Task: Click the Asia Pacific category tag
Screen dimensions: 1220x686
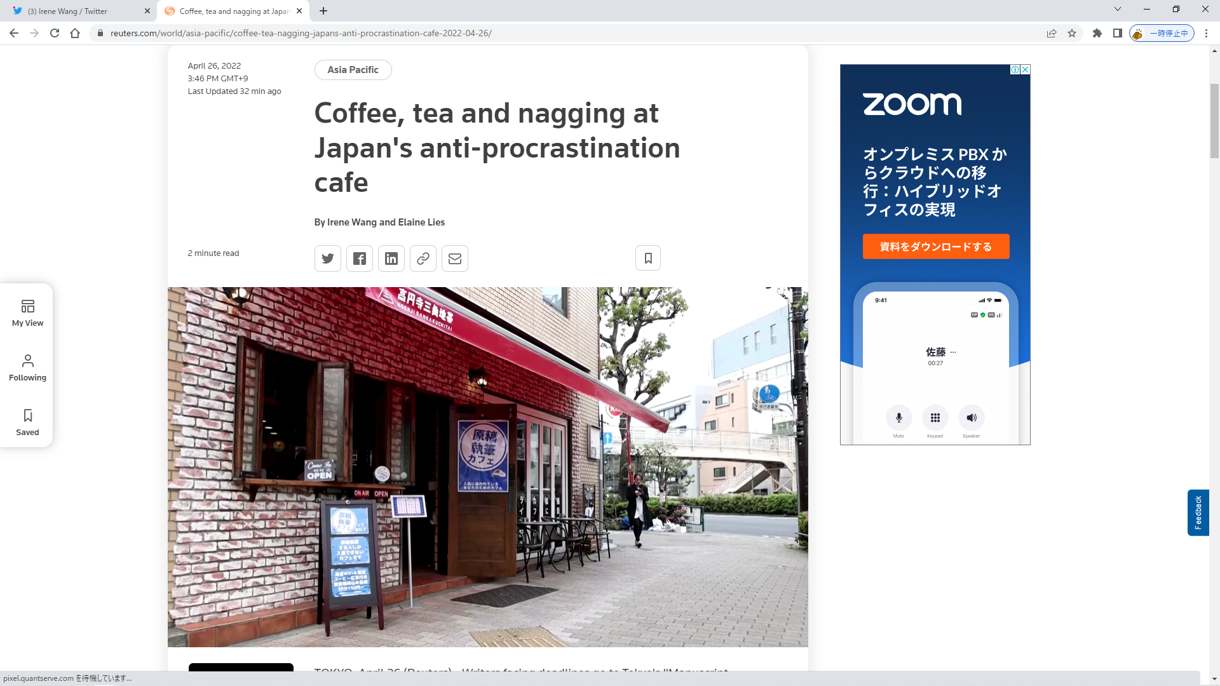Action: [353, 70]
